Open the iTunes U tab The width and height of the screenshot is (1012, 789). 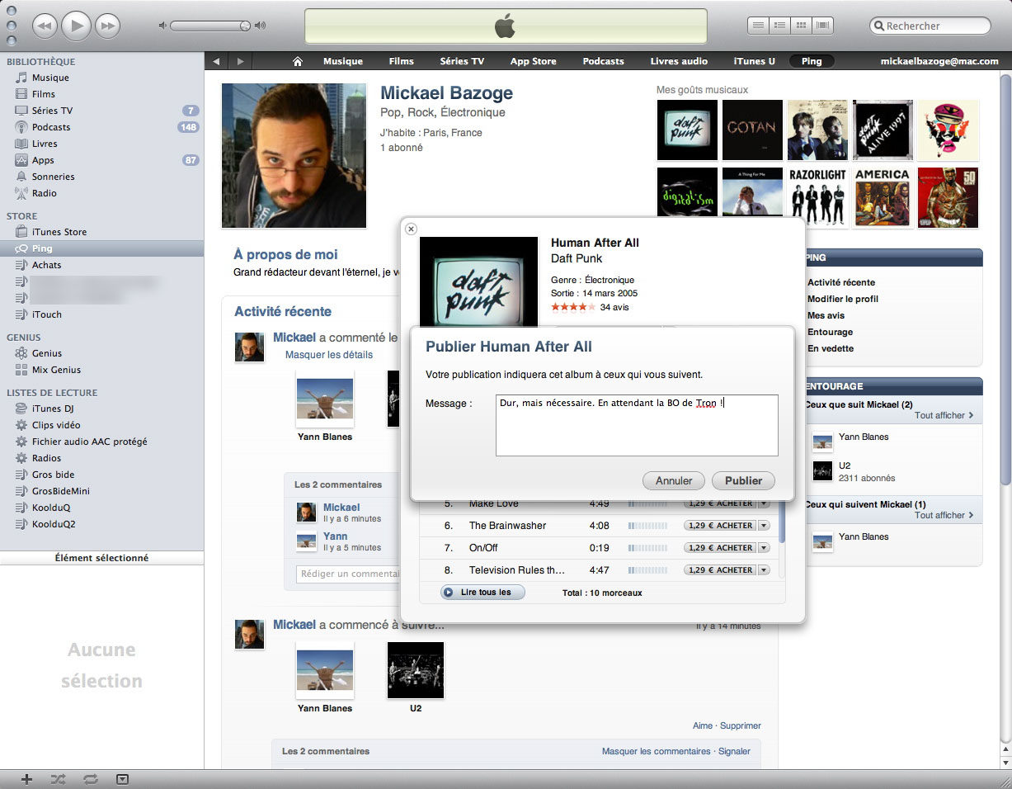coord(755,61)
